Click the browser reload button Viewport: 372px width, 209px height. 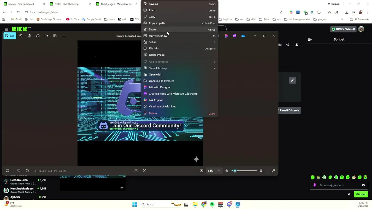(18, 12)
